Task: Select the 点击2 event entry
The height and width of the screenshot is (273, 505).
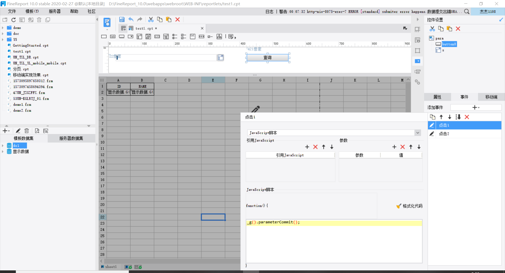Action: click(x=465, y=134)
